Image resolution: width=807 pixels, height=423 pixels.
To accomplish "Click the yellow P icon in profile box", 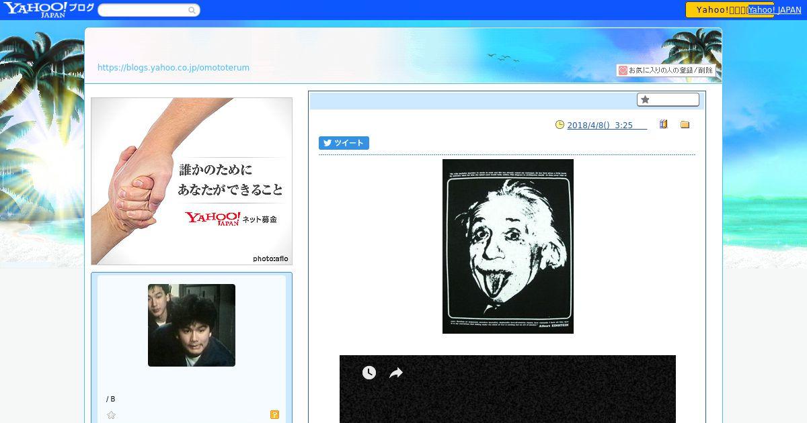I will pos(274,415).
